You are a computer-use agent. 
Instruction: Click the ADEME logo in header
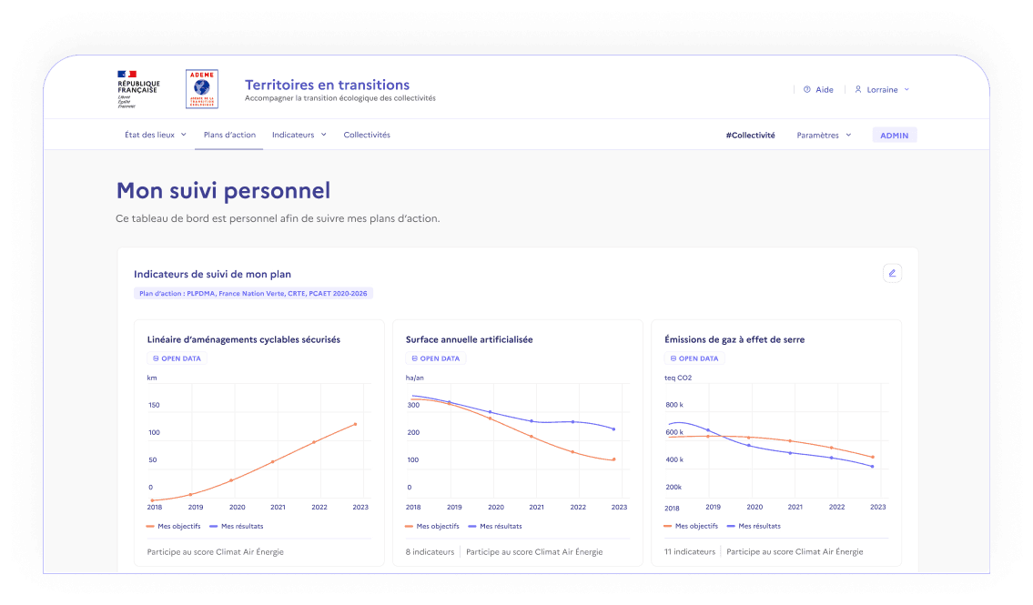coord(201,89)
